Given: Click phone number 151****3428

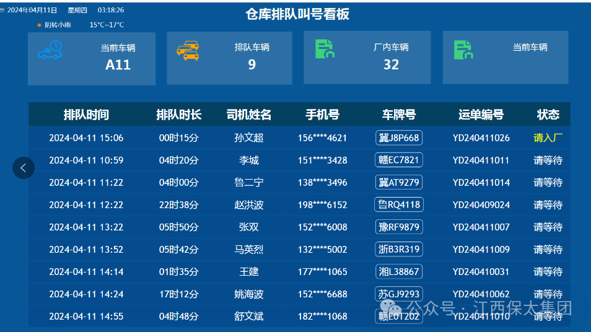Looking at the screenshot, I should click(x=322, y=160).
